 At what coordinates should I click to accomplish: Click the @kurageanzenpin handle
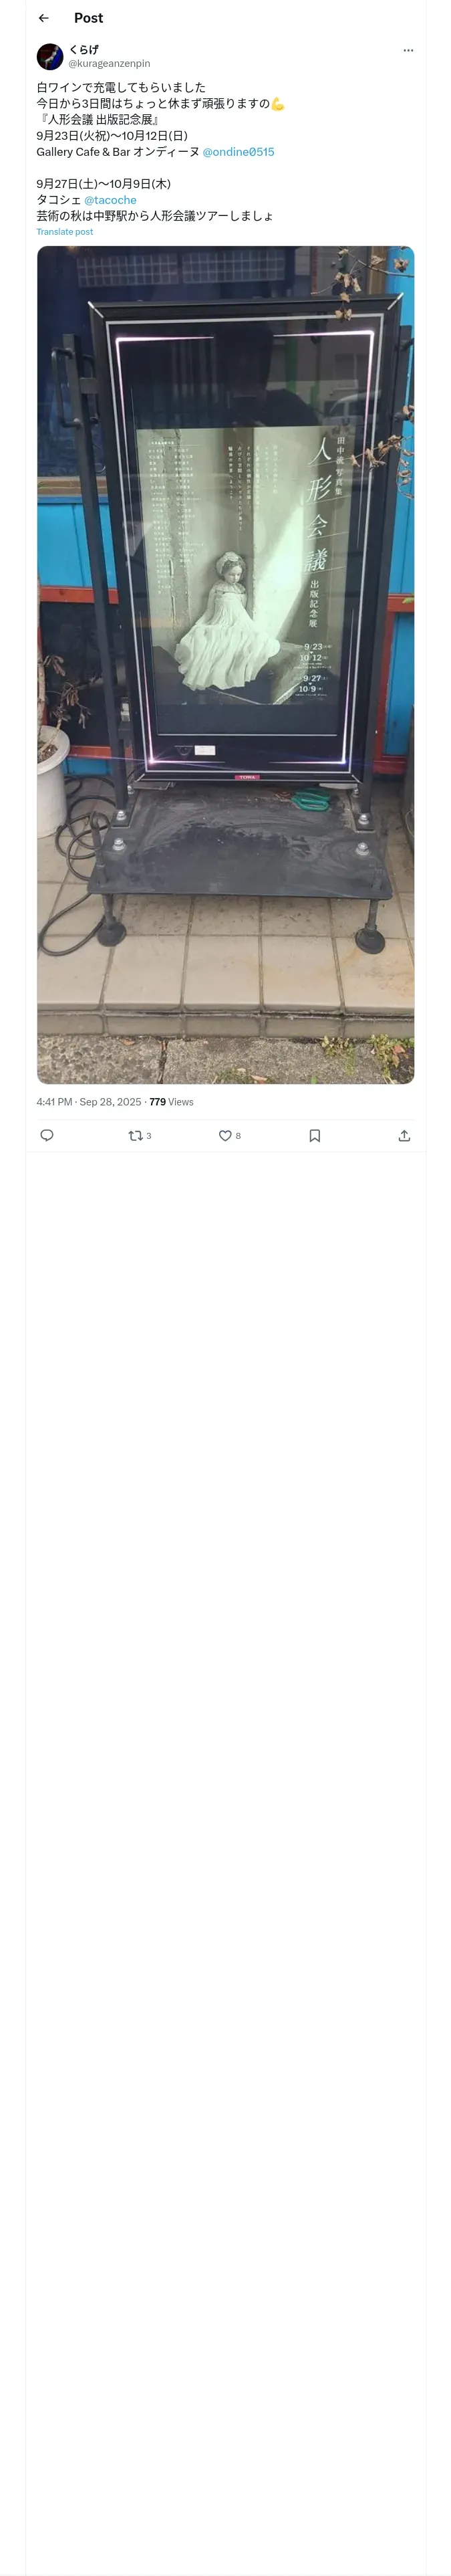click(x=109, y=64)
